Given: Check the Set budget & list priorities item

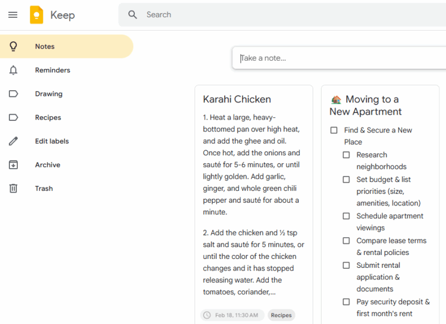Looking at the screenshot, I should tap(346, 179).
